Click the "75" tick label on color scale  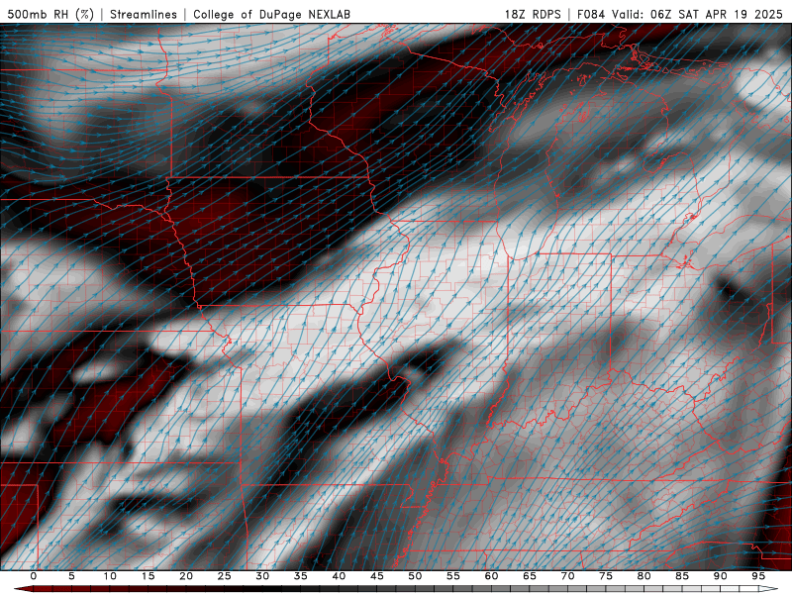[606, 576]
